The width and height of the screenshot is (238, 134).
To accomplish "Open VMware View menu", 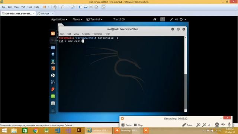I will coord(16,7).
